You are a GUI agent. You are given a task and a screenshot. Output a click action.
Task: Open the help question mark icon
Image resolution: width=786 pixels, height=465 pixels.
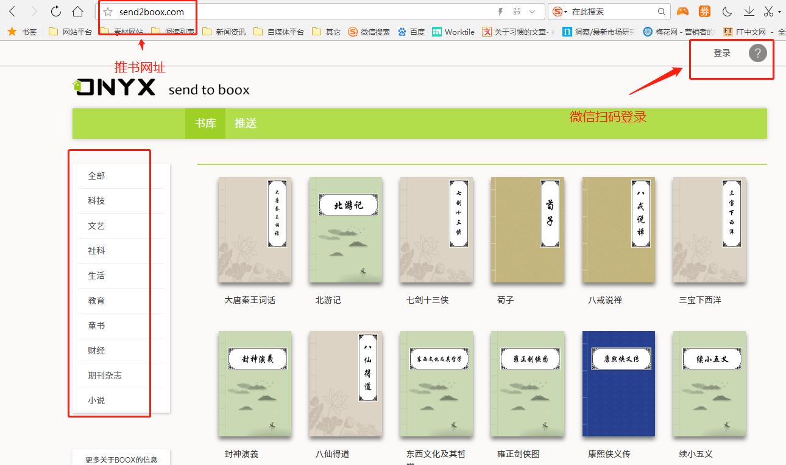click(x=757, y=53)
